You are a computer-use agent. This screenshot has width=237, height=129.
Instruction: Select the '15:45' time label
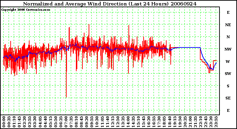143,122
